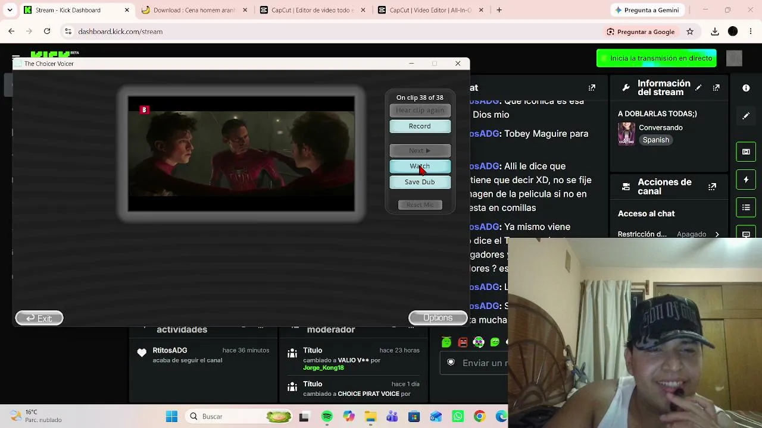This screenshot has width=762, height=428.
Task: Open Microsoft Teams from the taskbar
Action: [392, 417]
